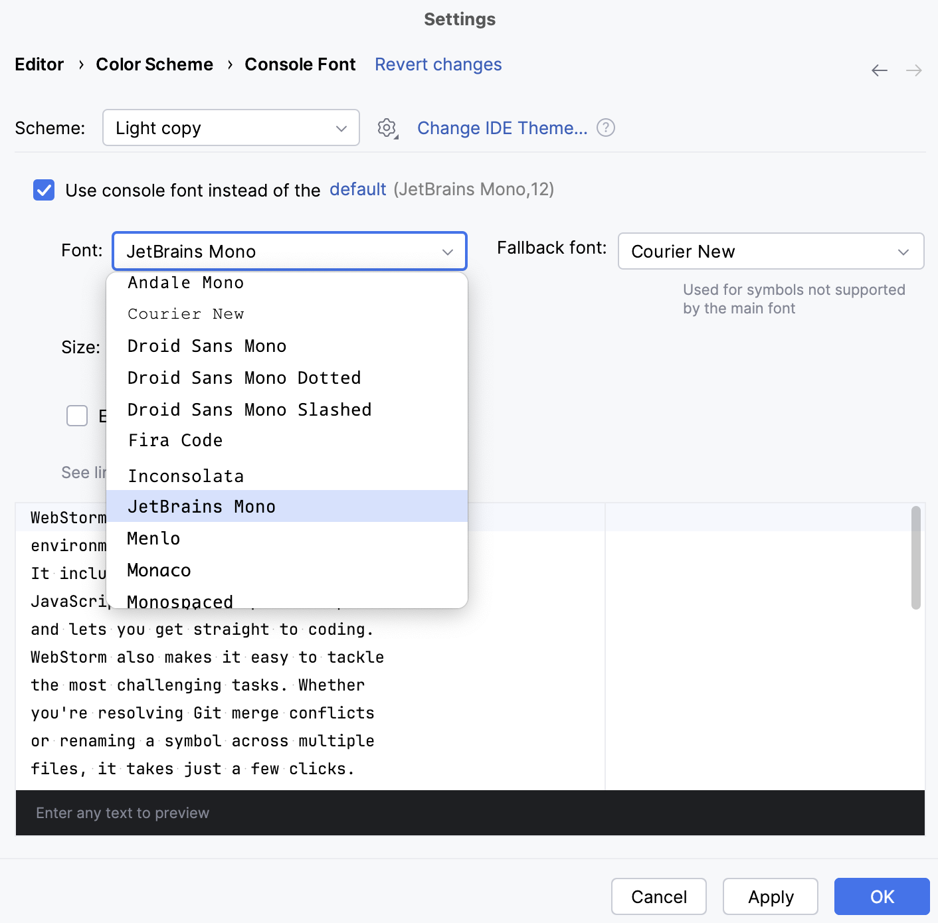
Task: Open the Color Scheme breadcrumb
Action: [x=154, y=64]
